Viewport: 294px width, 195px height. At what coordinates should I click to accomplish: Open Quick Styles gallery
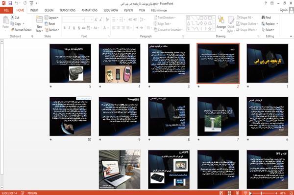click(x=231, y=24)
